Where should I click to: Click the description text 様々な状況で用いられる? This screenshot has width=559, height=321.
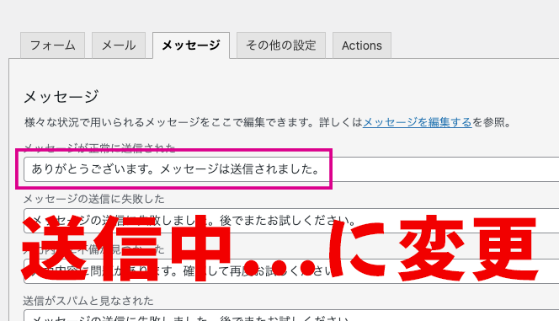click(84, 122)
